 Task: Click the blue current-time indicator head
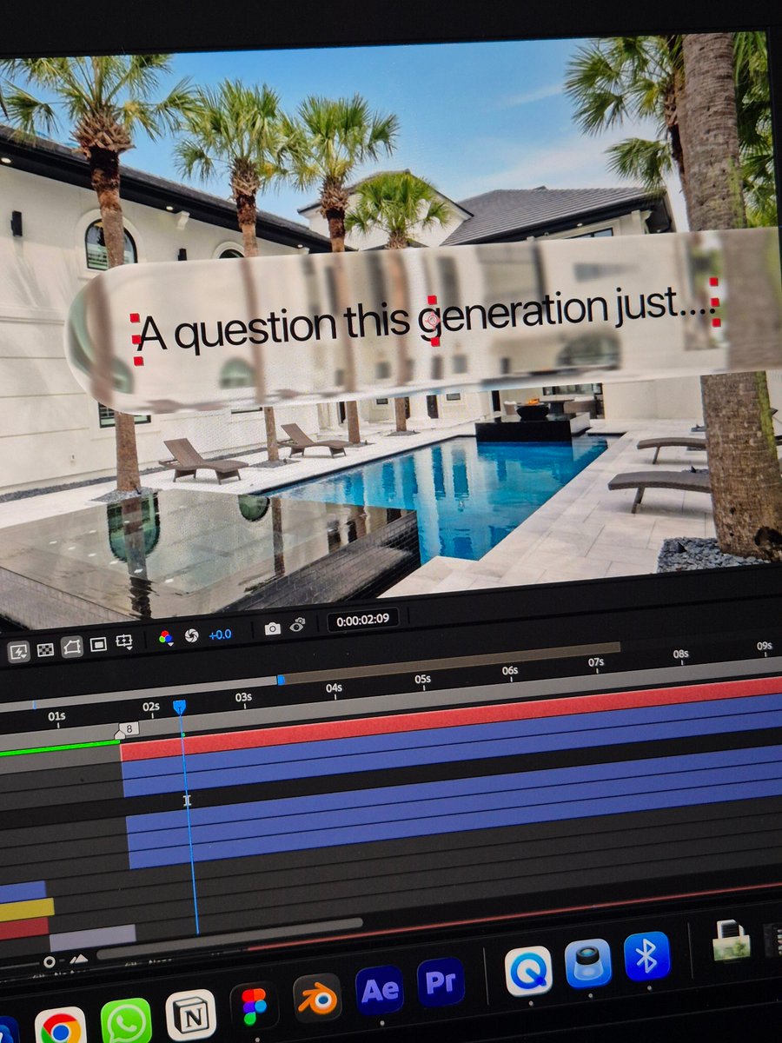click(x=180, y=708)
